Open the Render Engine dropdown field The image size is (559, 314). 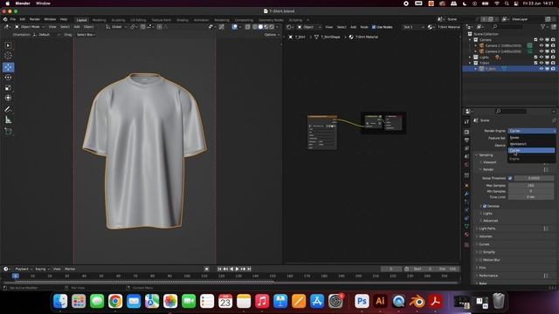point(532,131)
